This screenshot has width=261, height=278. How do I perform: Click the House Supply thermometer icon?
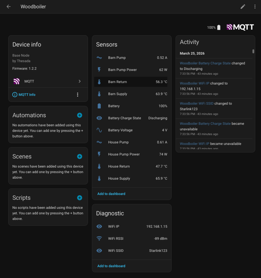(99, 178)
